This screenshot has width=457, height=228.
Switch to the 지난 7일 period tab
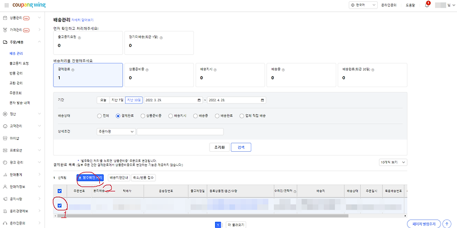click(118, 100)
